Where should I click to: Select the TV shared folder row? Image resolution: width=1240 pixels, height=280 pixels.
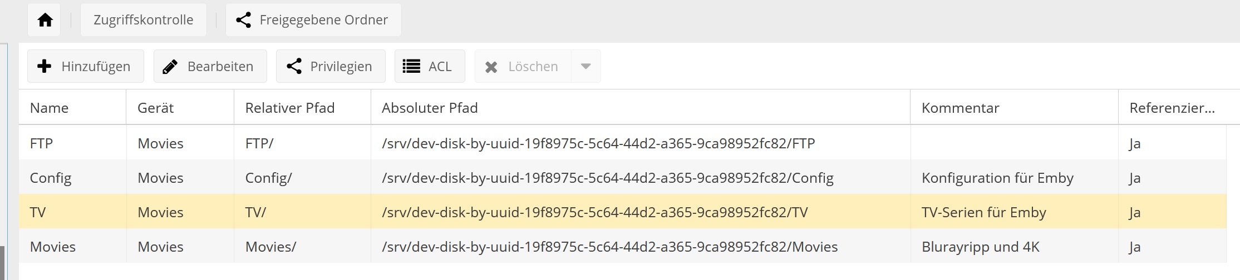(x=623, y=212)
